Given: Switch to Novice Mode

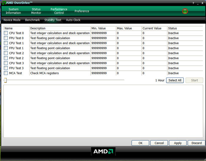Looking at the screenshot, I should click(x=12, y=20).
